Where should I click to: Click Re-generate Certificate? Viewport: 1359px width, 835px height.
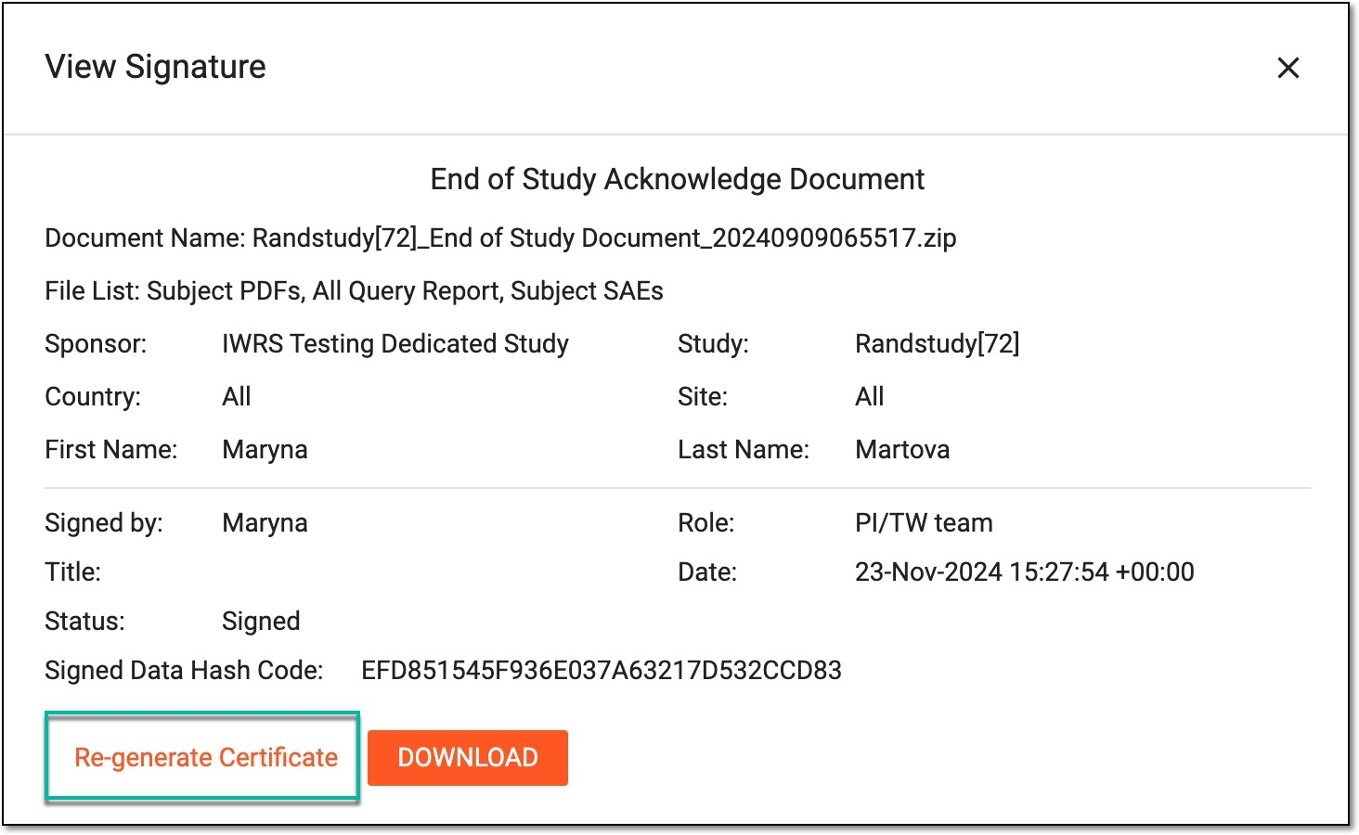click(206, 757)
